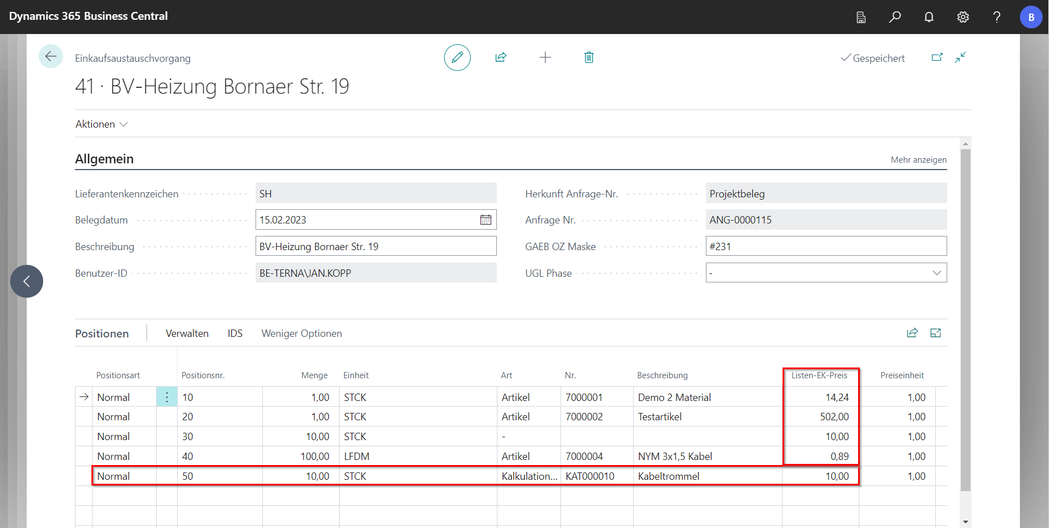Click the GAEB OZ Maske field

point(826,247)
